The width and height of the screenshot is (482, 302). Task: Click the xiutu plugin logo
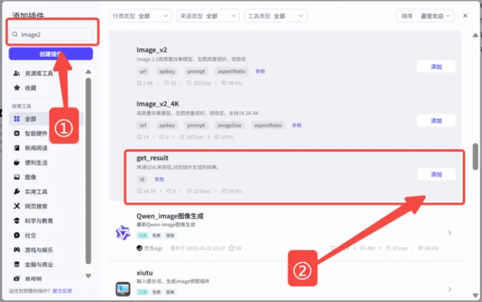[x=123, y=289]
